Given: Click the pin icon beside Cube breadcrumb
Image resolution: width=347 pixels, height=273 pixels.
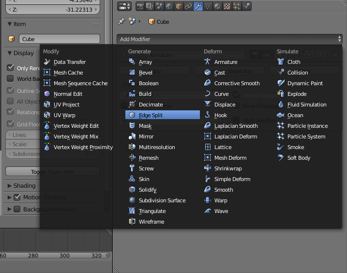Looking at the screenshot, I should click(121, 22).
